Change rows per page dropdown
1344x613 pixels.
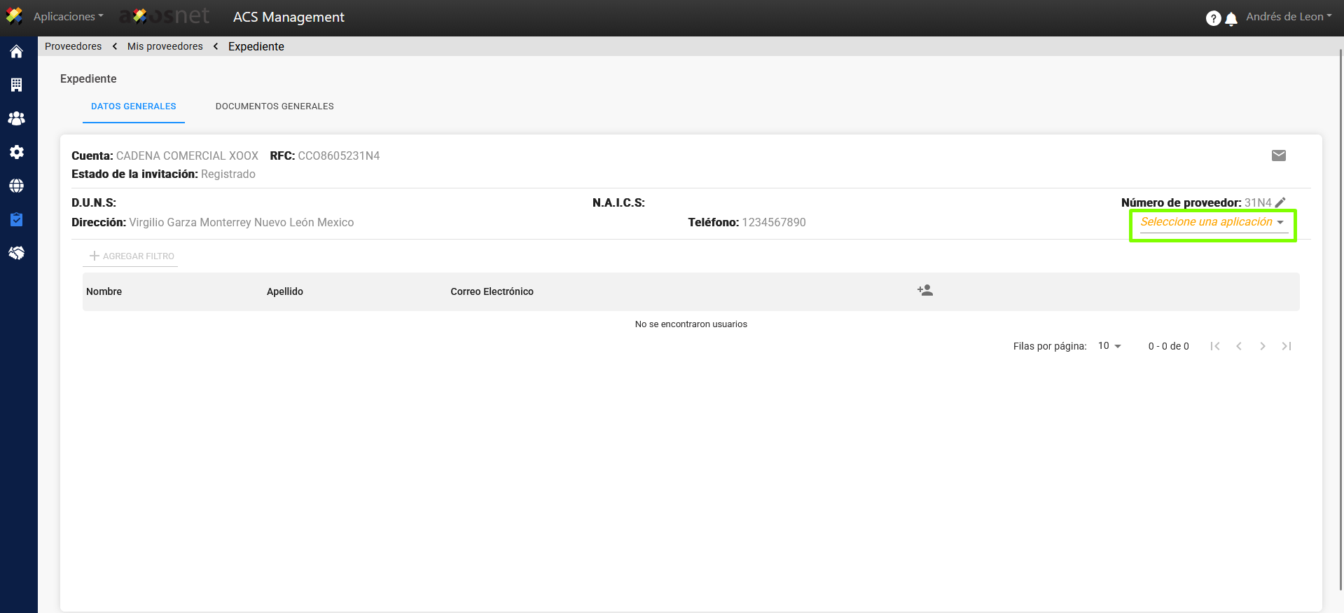1109,346
